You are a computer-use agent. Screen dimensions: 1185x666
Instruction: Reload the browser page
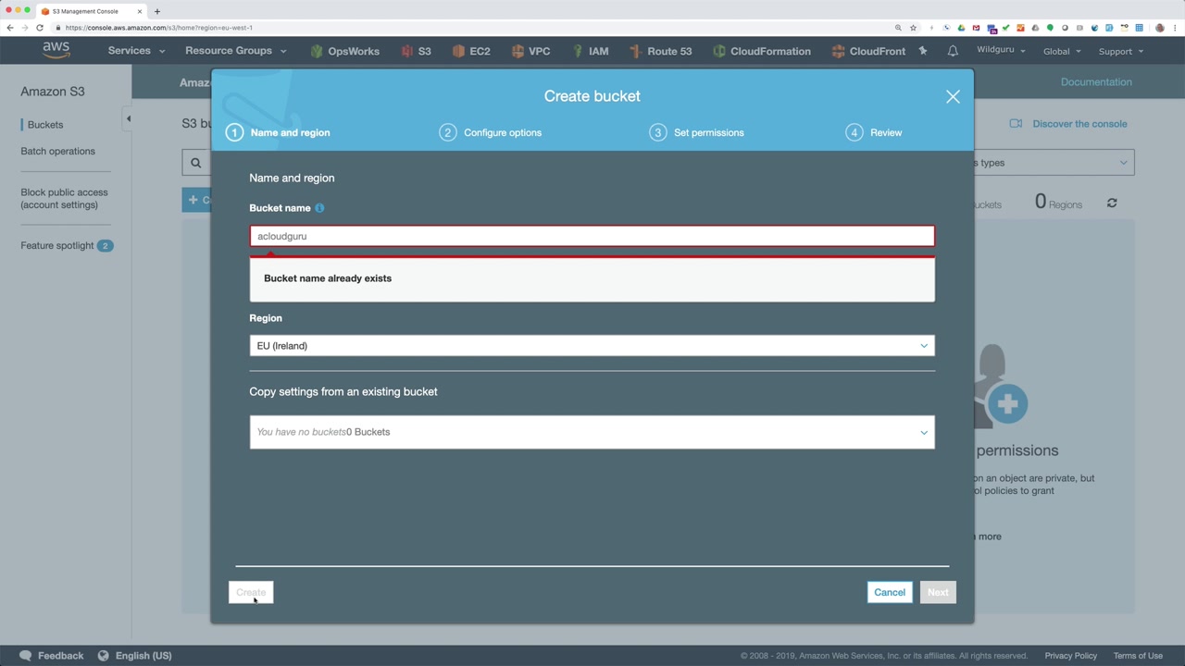(40, 28)
